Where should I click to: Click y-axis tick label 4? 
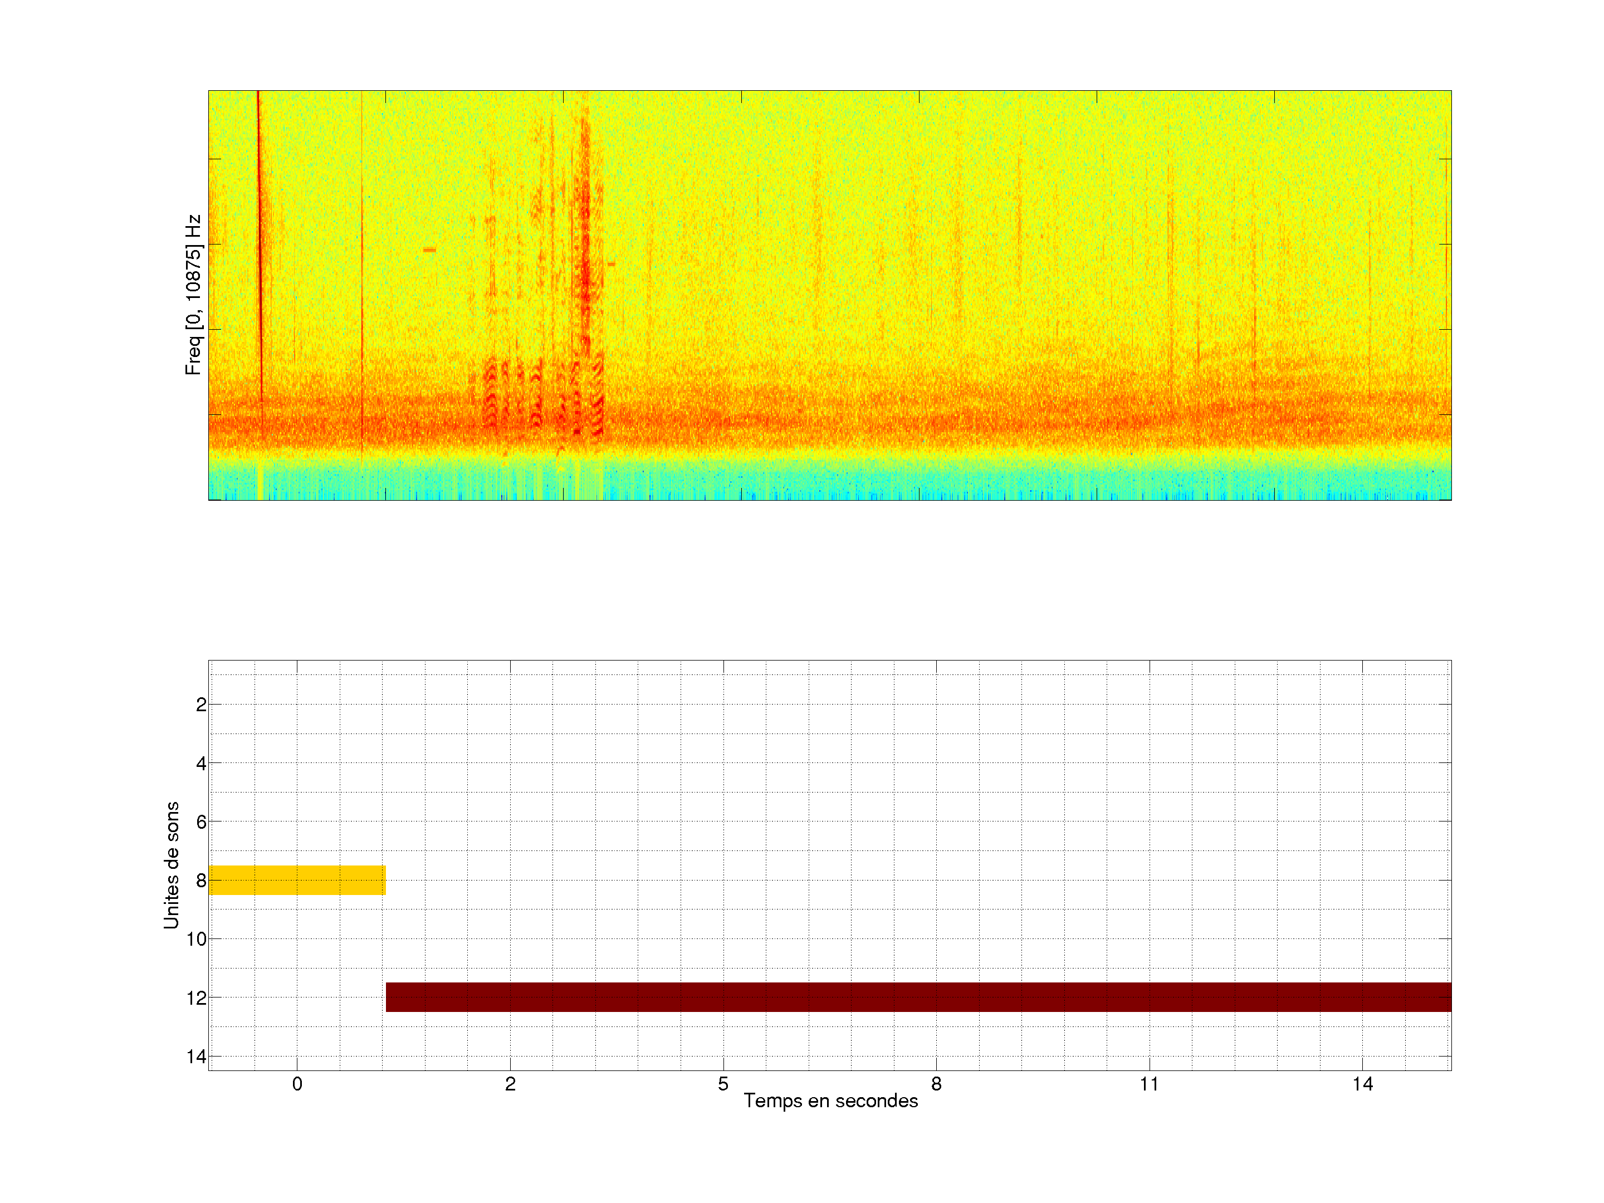coord(201,764)
